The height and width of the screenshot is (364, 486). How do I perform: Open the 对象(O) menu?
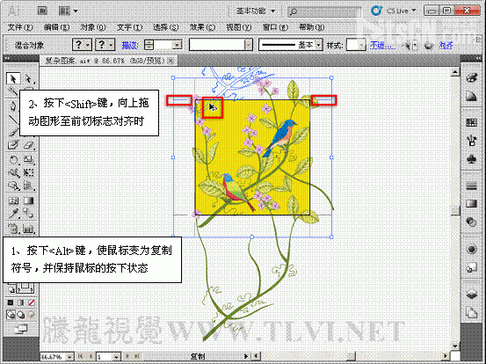[93, 27]
